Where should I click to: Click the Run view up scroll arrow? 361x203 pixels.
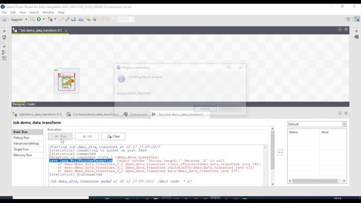point(272,129)
